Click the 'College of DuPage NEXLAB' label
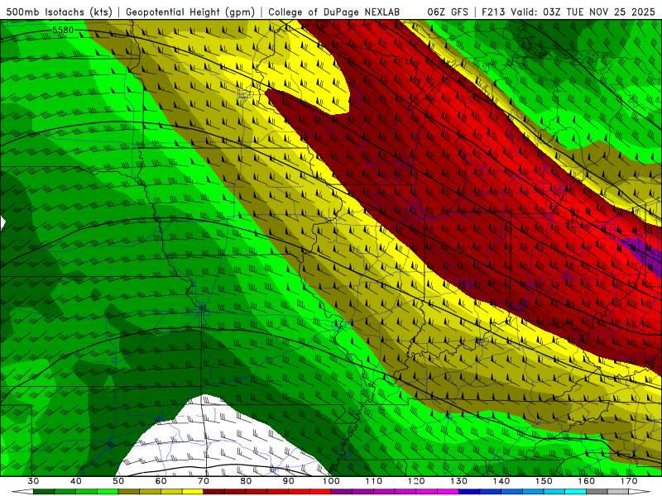Screen dimensions: 662x496 pos(334,12)
